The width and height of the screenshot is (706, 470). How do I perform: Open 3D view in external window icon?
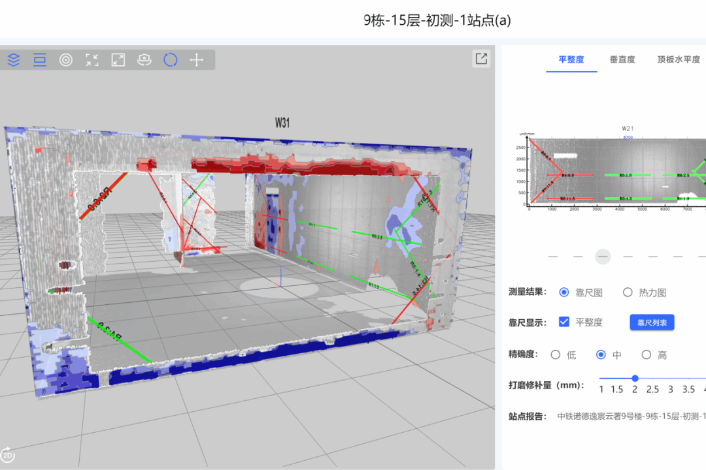(x=481, y=59)
